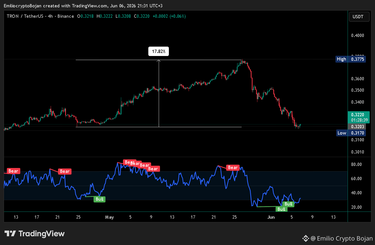This screenshot has width=375, height=245.
Task: Click the TRON / TetherUS symbol title
Action: tap(25, 16)
